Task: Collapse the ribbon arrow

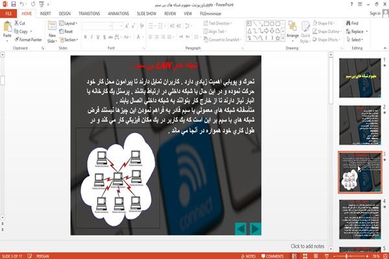Action: tap(384, 48)
